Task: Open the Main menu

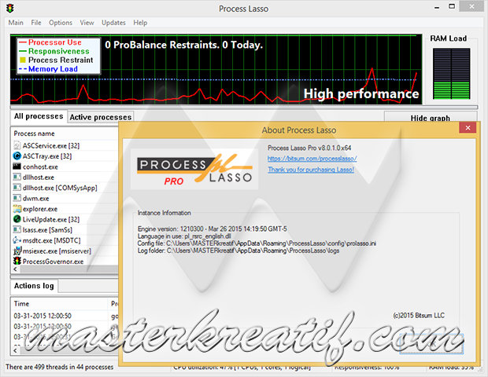Action: pos(16,23)
